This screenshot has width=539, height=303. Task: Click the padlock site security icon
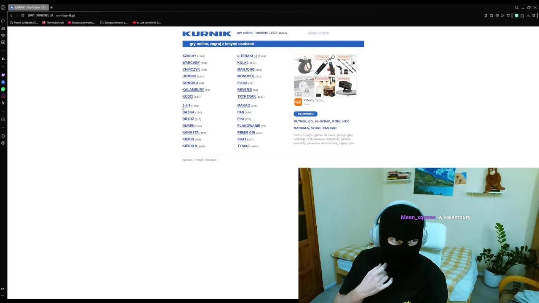coord(52,16)
